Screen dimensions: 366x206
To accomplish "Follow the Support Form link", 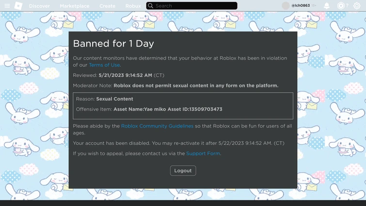I will [x=203, y=154].
